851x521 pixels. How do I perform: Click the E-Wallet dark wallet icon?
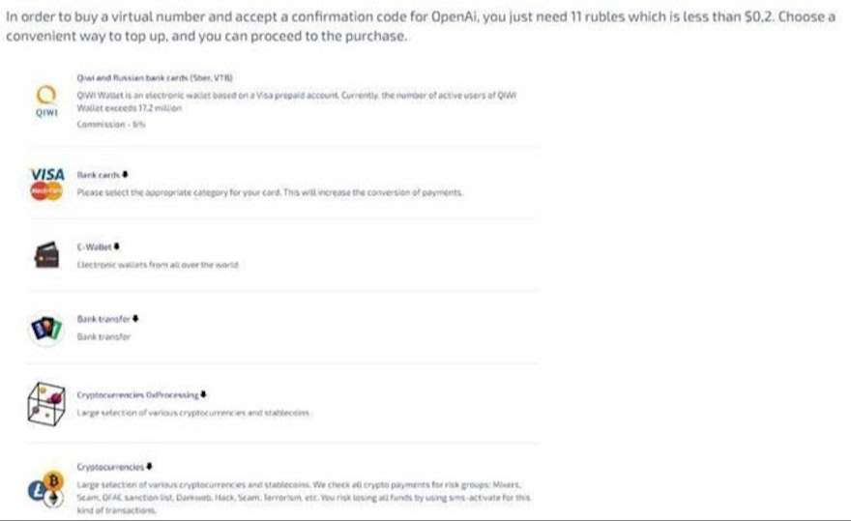46,255
